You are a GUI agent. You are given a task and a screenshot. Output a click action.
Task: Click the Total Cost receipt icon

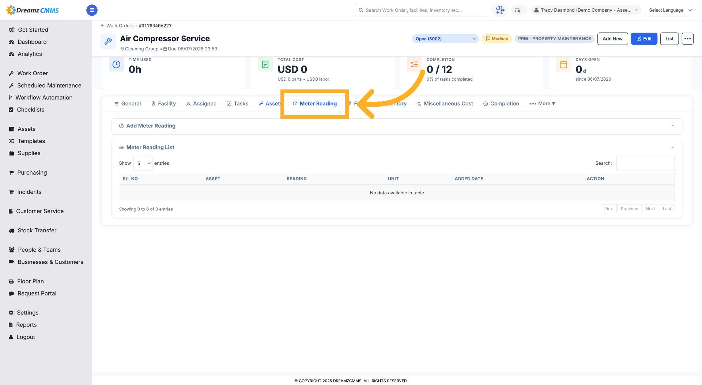pos(265,64)
